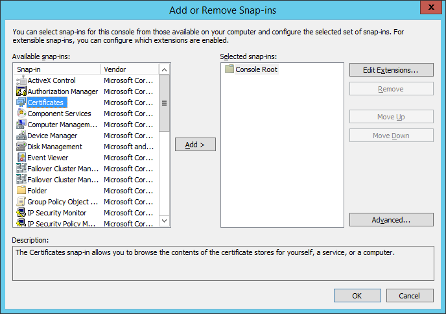
Task: Confirm with the OK button
Action: [357, 296]
